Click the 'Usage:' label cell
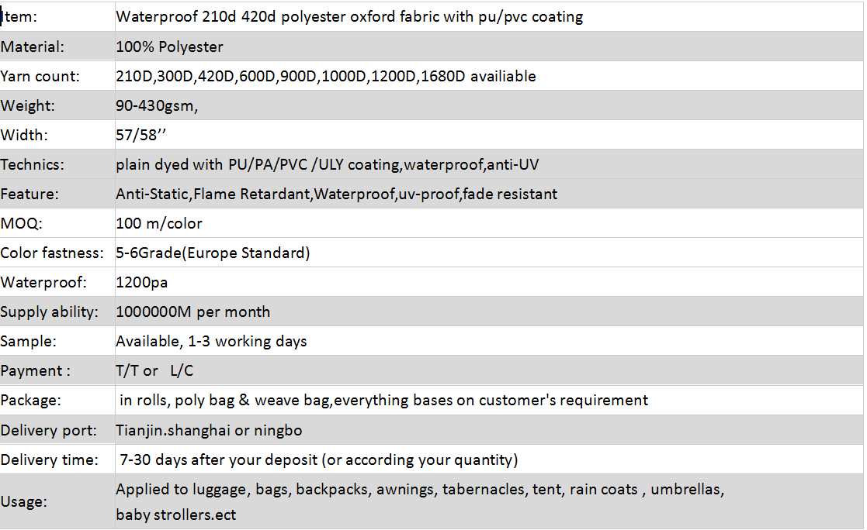 [x=24, y=501]
